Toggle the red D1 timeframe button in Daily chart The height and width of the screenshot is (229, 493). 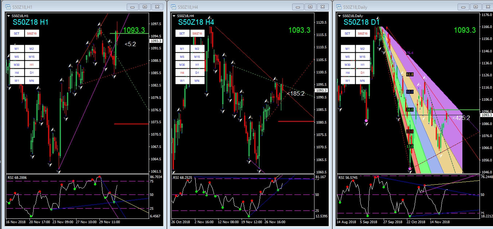362,73
